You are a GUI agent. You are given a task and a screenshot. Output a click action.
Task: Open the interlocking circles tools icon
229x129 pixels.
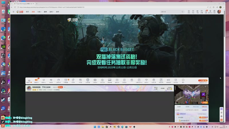click(102, 81)
